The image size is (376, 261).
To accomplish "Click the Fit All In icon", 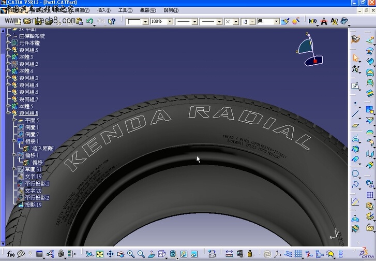I will (x=100, y=254).
